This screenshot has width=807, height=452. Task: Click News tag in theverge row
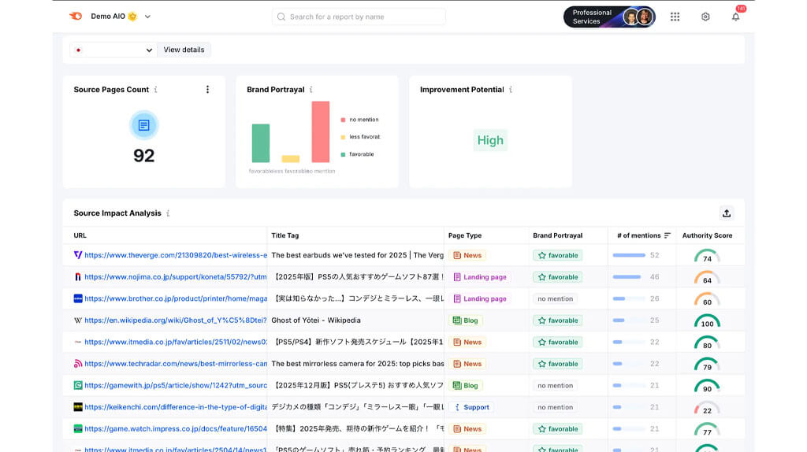(467, 255)
